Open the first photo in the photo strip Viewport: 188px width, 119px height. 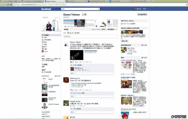(x=69, y=23)
